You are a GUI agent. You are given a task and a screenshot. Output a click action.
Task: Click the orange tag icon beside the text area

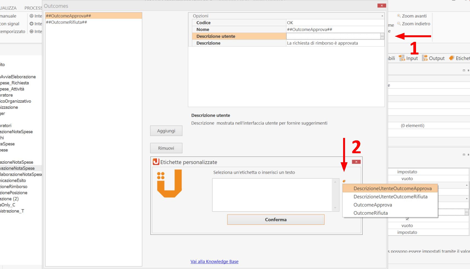[344, 181]
